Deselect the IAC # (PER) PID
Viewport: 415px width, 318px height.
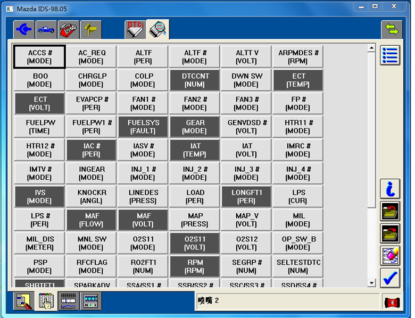pyautogui.click(x=92, y=150)
